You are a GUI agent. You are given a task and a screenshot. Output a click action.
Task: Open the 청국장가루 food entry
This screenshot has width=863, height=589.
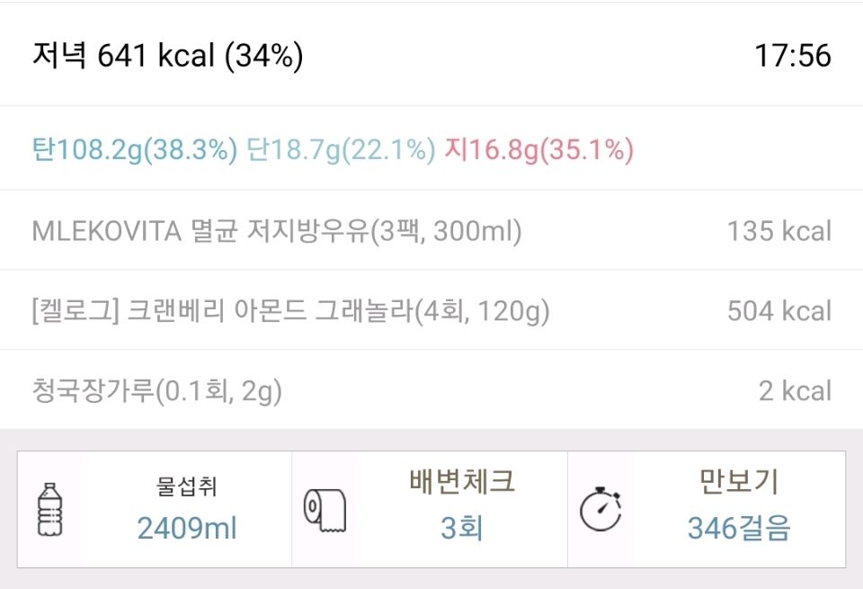coord(431,391)
